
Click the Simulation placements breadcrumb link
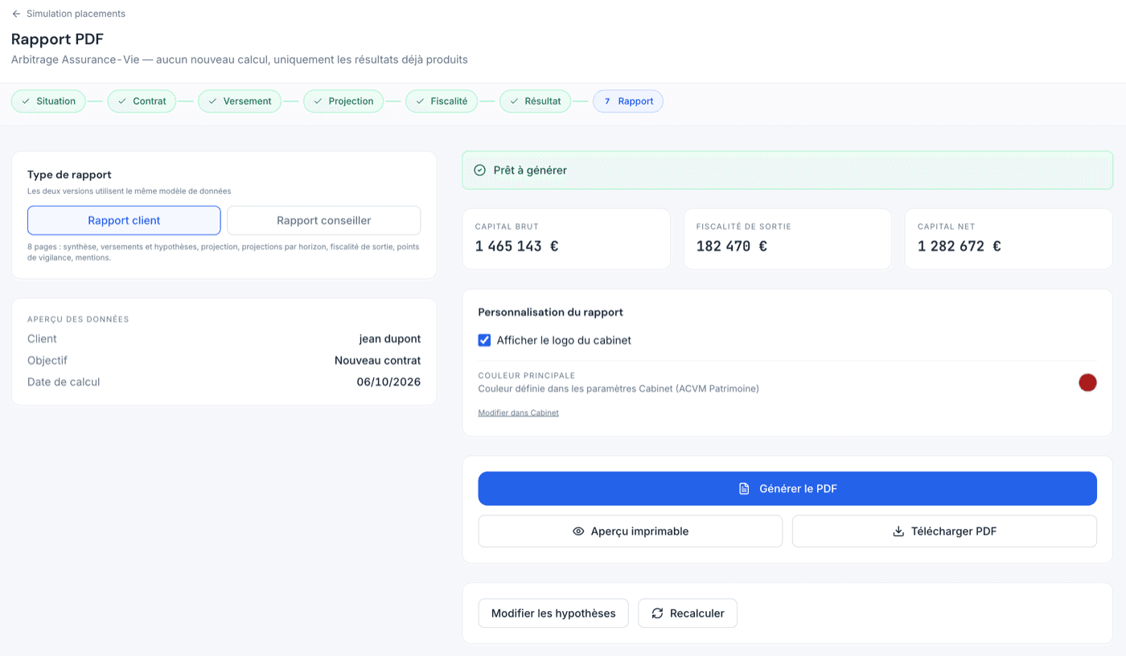pos(76,14)
